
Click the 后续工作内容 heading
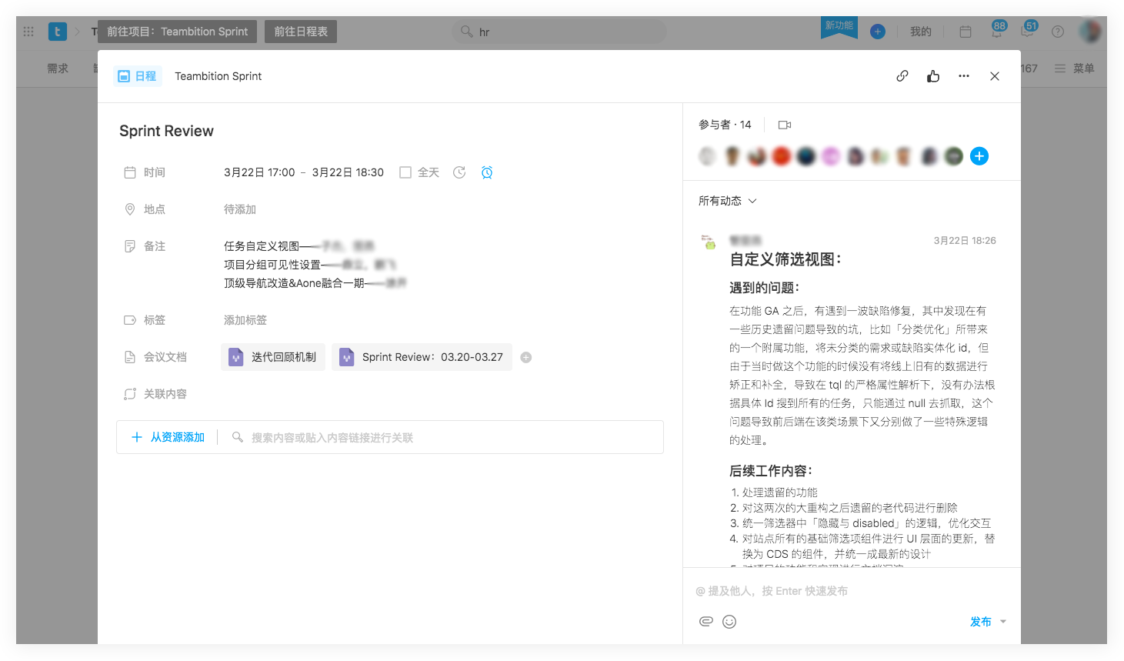(771, 471)
